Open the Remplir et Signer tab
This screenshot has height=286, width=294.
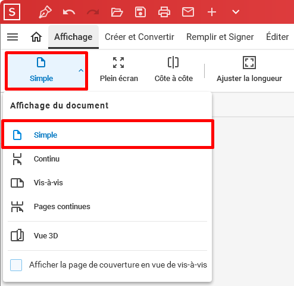coord(220,37)
